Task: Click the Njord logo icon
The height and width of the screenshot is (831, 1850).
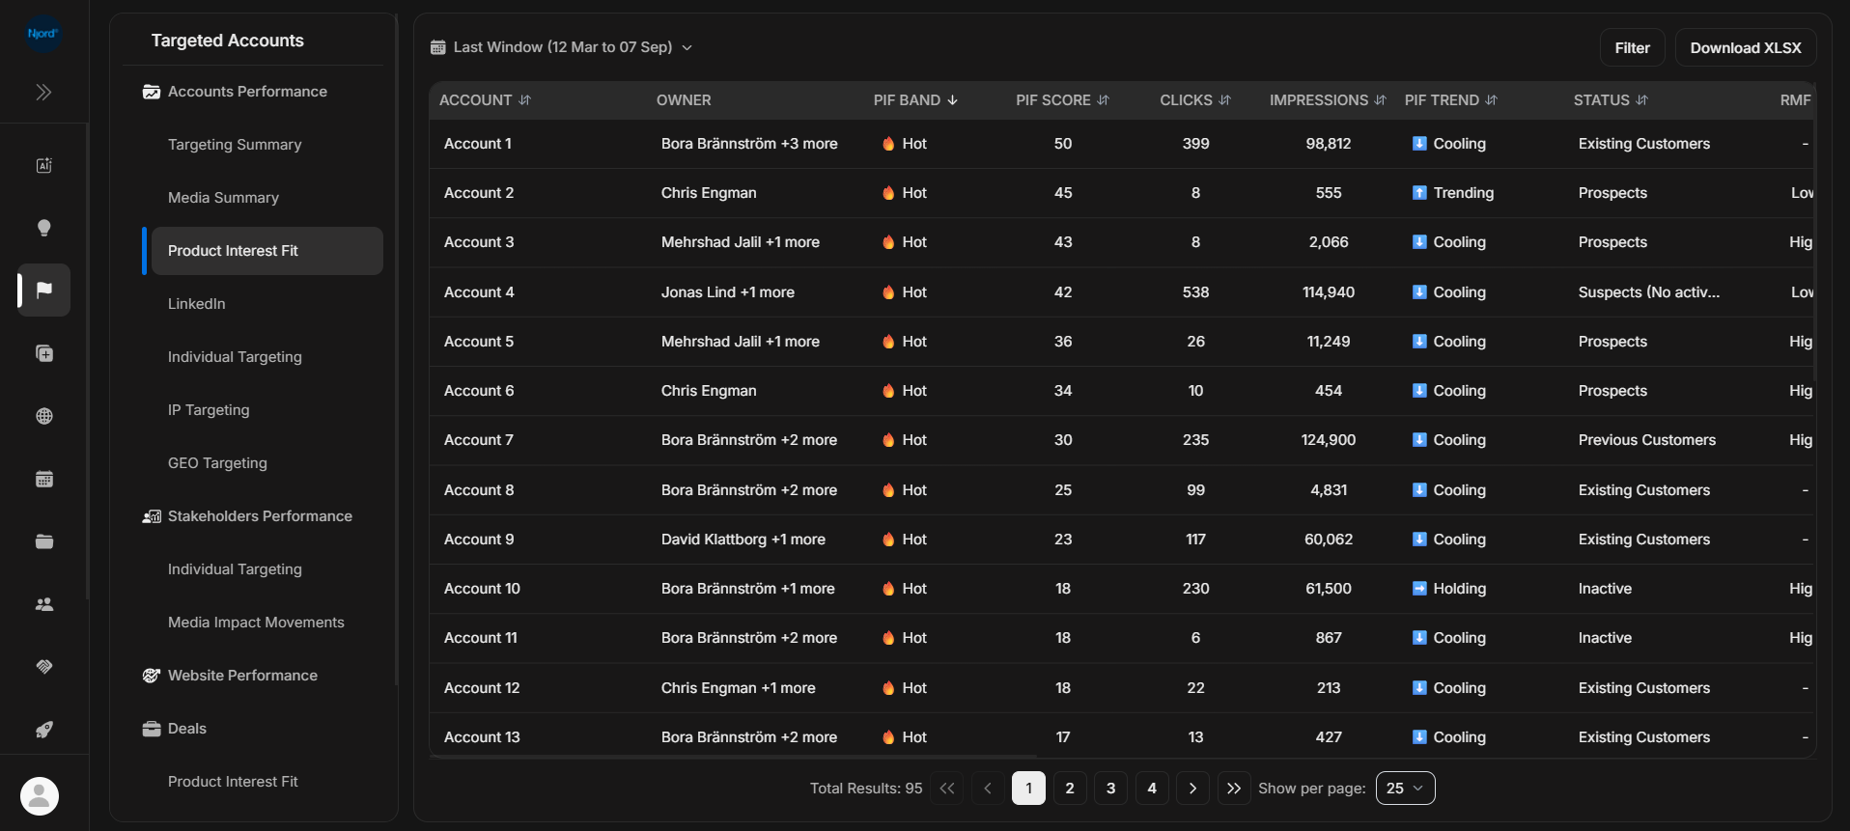Action: tap(43, 34)
